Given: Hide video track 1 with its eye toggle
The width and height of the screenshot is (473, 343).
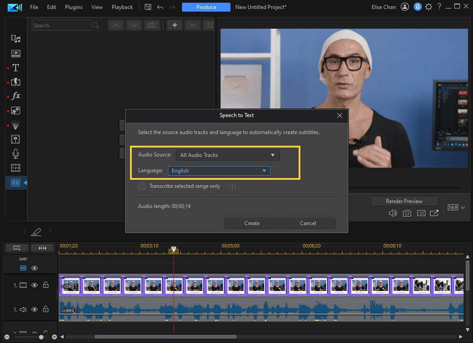Looking at the screenshot, I should pyautogui.click(x=34, y=285).
